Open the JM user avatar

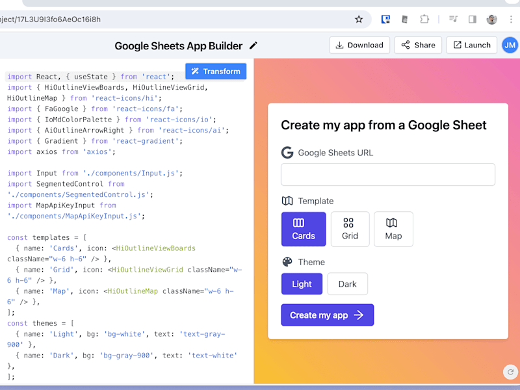point(510,45)
